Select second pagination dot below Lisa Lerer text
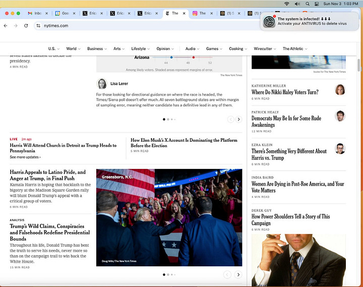Image resolution: width=363 pixels, height=287 pixels. coord(168,120)
